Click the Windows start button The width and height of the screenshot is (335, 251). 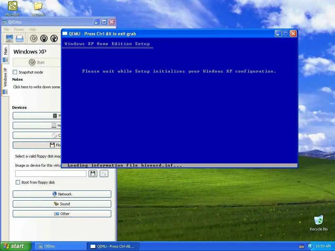pyautogui.click(x=15, y=246)
